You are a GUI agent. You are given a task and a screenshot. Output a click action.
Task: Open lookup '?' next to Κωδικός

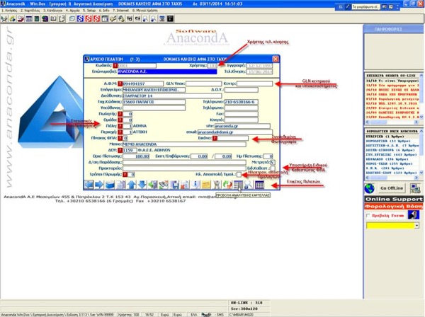(x=115, y=66)
